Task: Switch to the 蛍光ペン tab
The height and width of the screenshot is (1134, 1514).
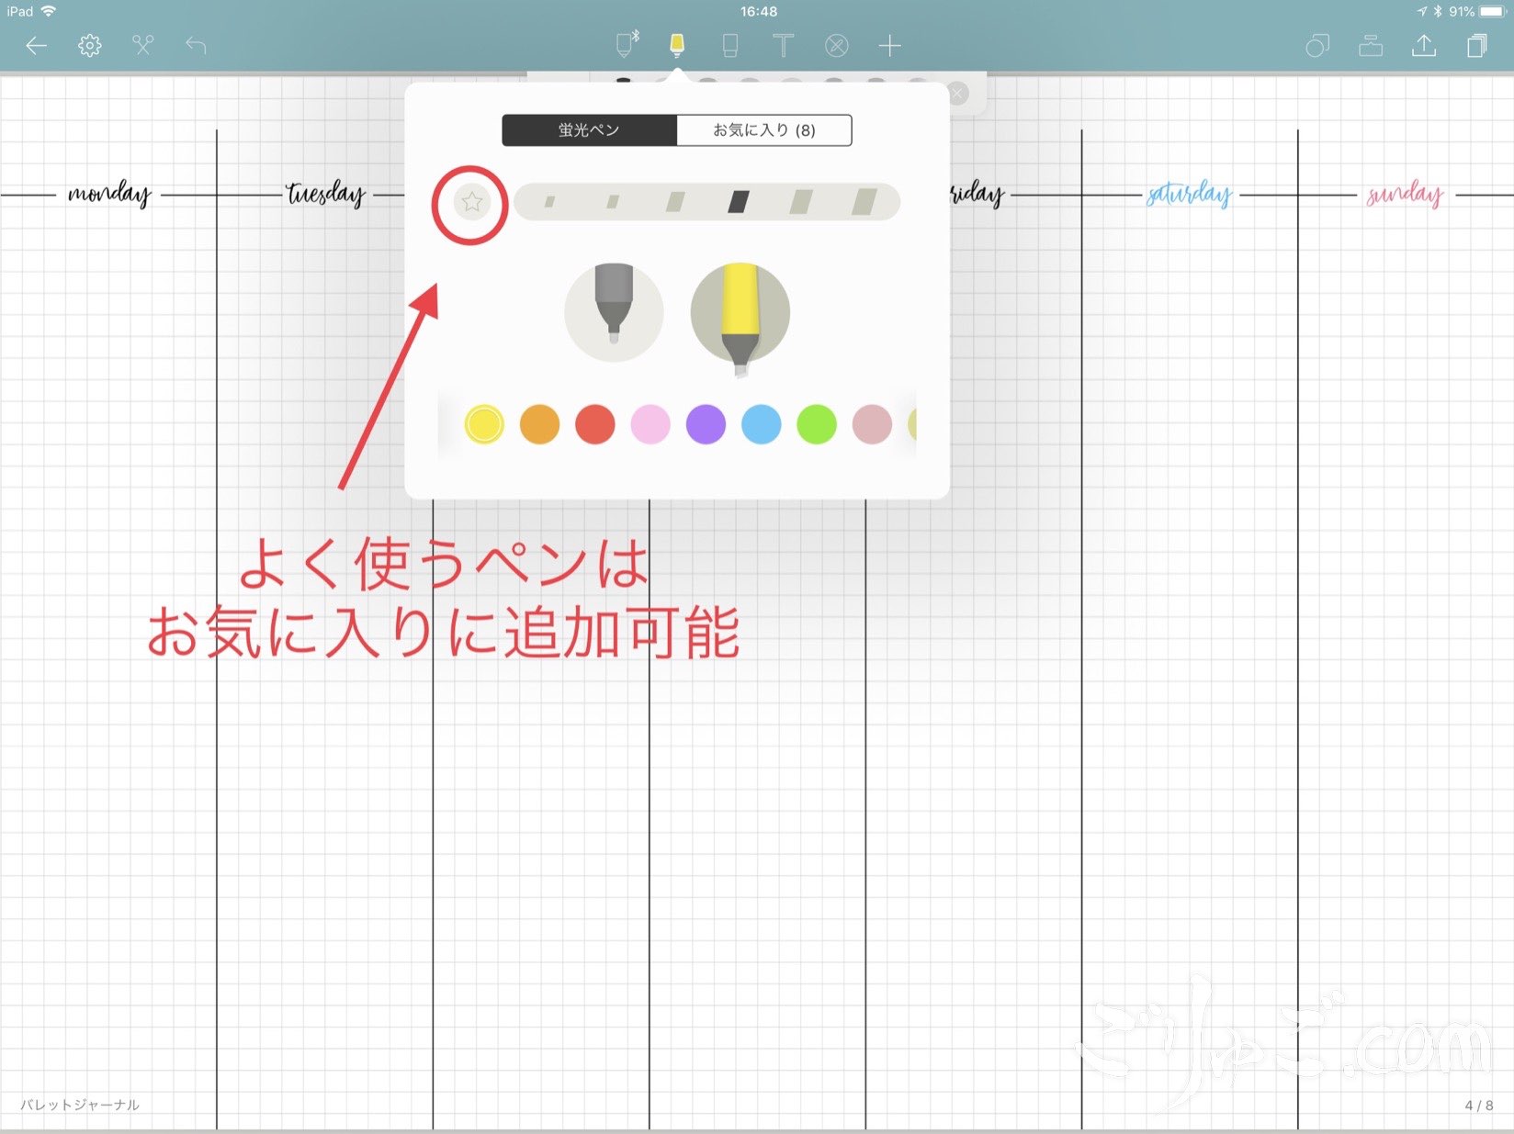Action: tap(589, 130)
